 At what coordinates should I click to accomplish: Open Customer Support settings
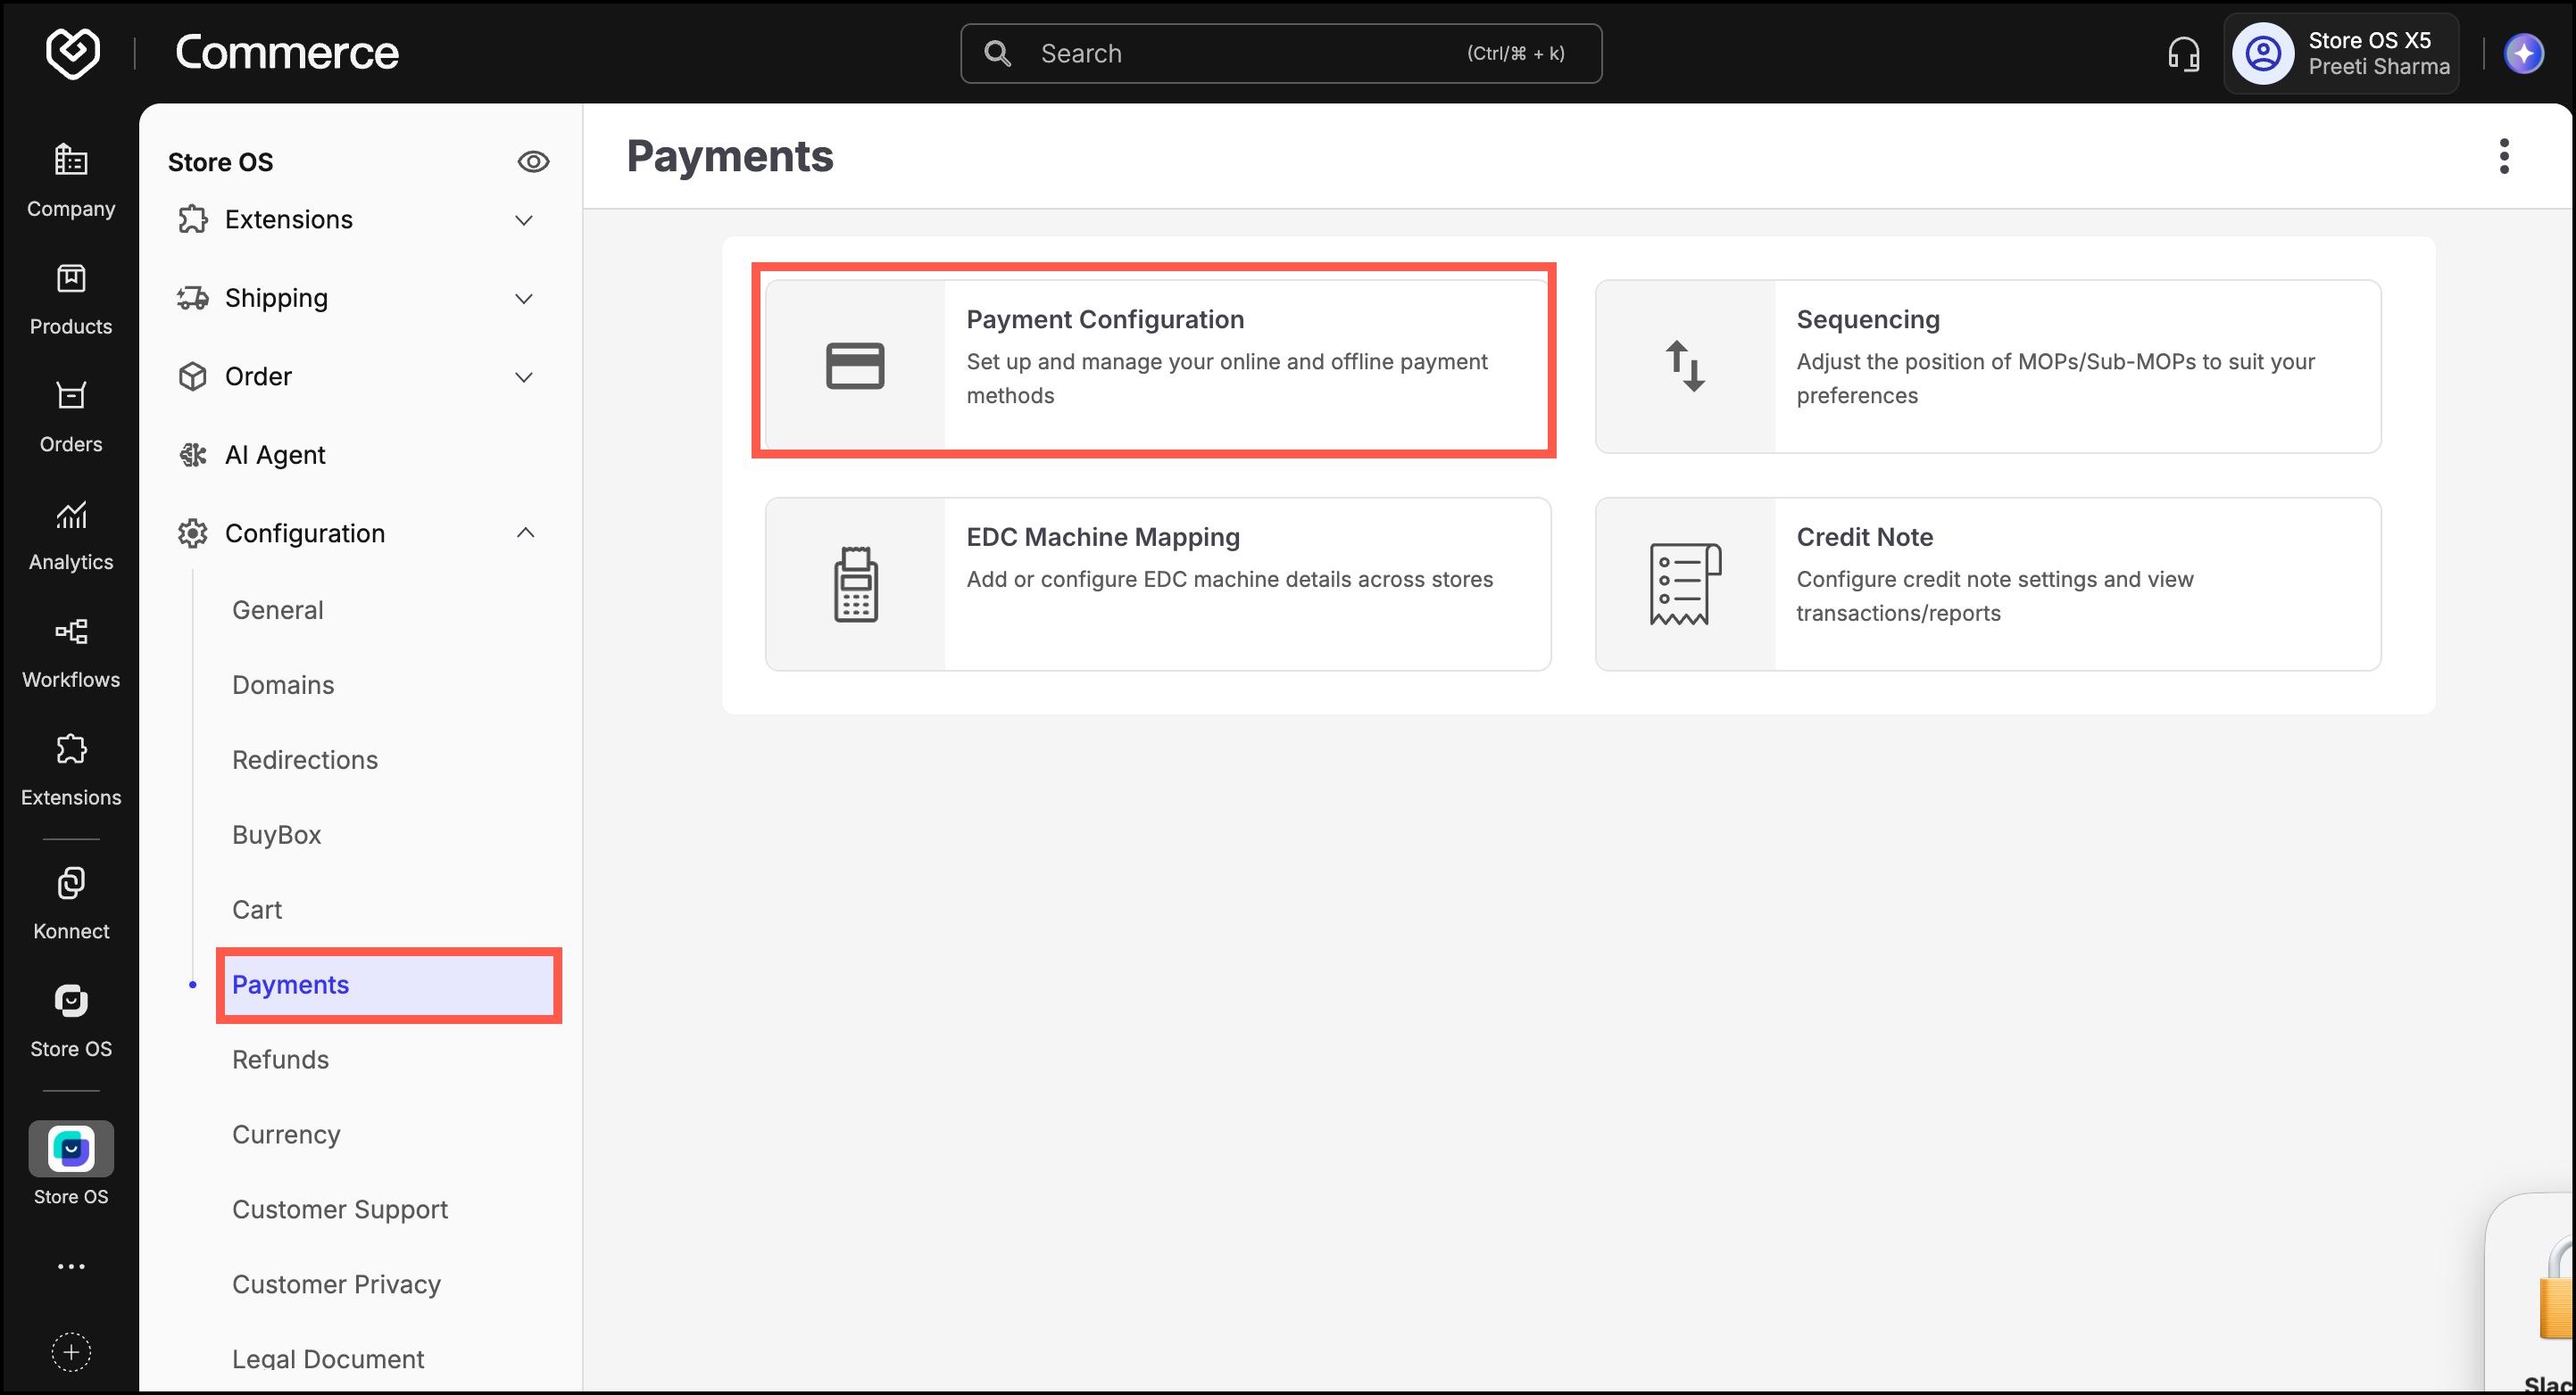click(x=340, y=1209)
